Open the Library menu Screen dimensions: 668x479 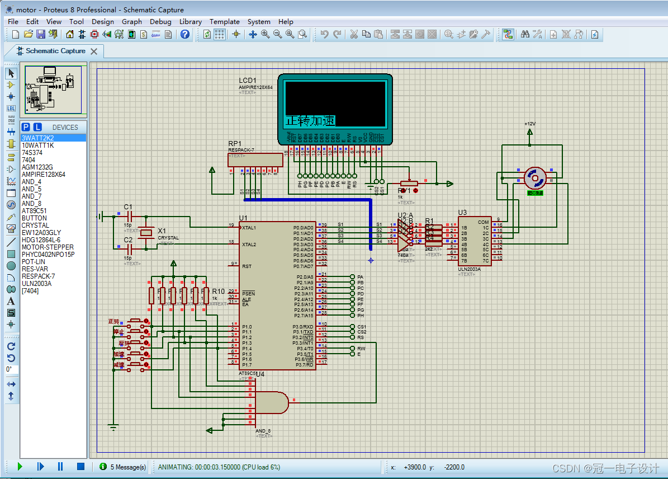point(191,21)
